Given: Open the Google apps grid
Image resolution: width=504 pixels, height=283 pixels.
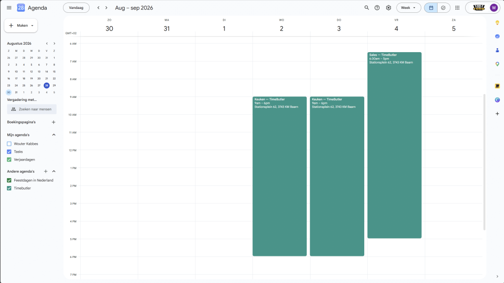Looking at the screenshot, I should pyautogui.click(x=457, y=8).
